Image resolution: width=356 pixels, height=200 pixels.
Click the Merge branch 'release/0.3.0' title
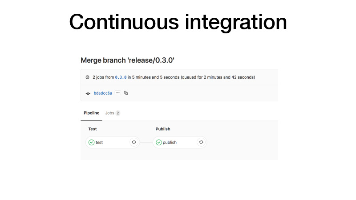tap(130, 60)
